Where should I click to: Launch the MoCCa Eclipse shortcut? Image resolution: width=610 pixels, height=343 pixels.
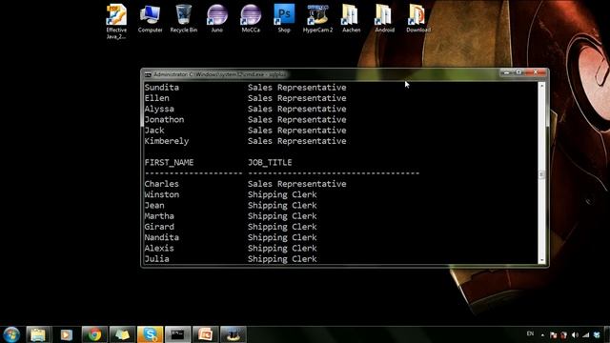[251, 19]
